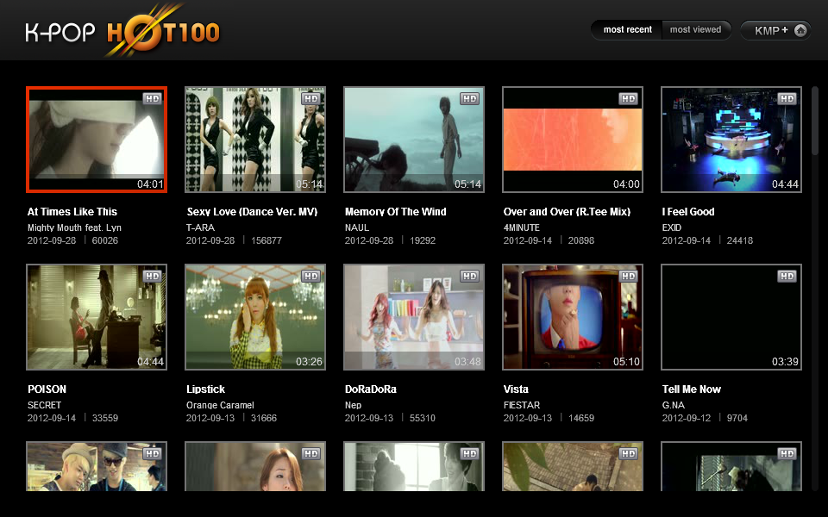Switch to most viewed sorting
The image size is (828, 517).
pyautogui.click(x=695, y=30)
